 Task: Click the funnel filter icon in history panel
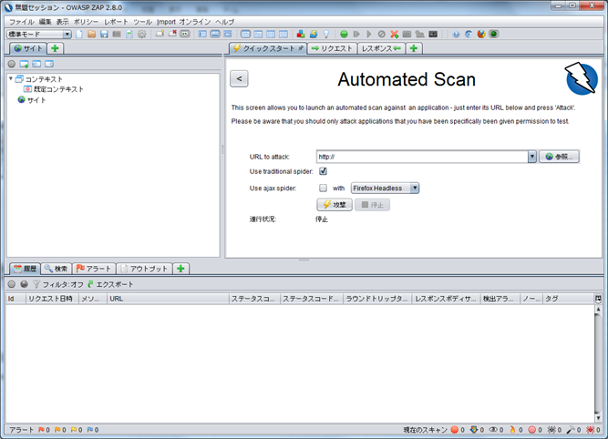pos(36,284)
